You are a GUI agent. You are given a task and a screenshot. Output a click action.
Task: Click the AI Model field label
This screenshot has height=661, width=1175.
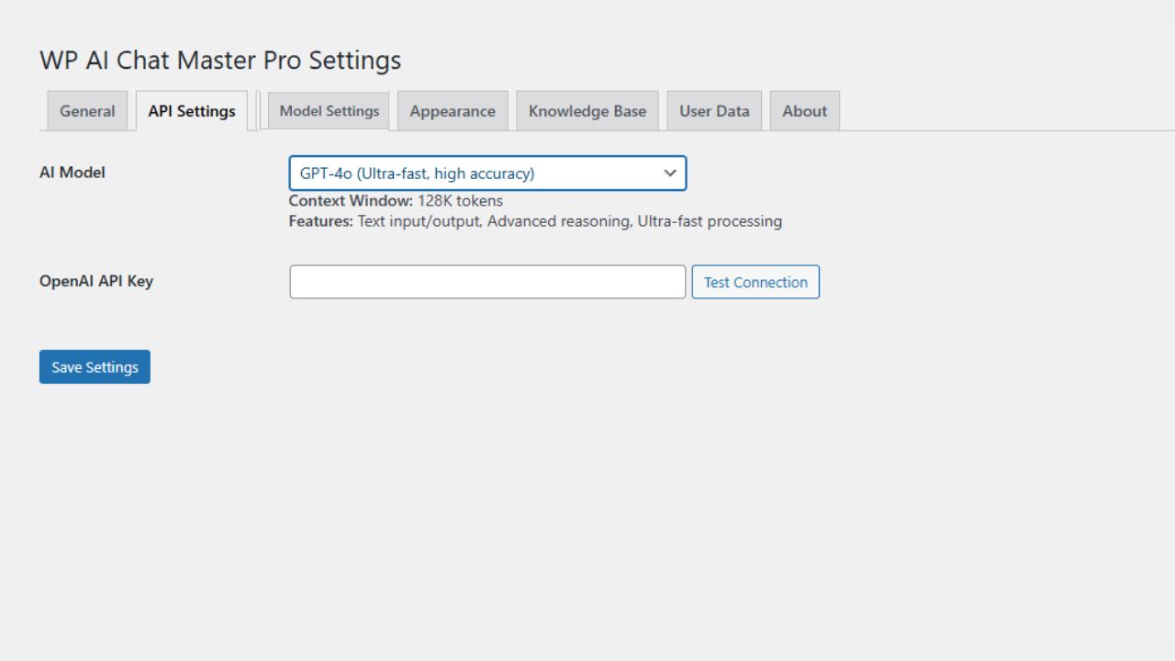point(73,173)
